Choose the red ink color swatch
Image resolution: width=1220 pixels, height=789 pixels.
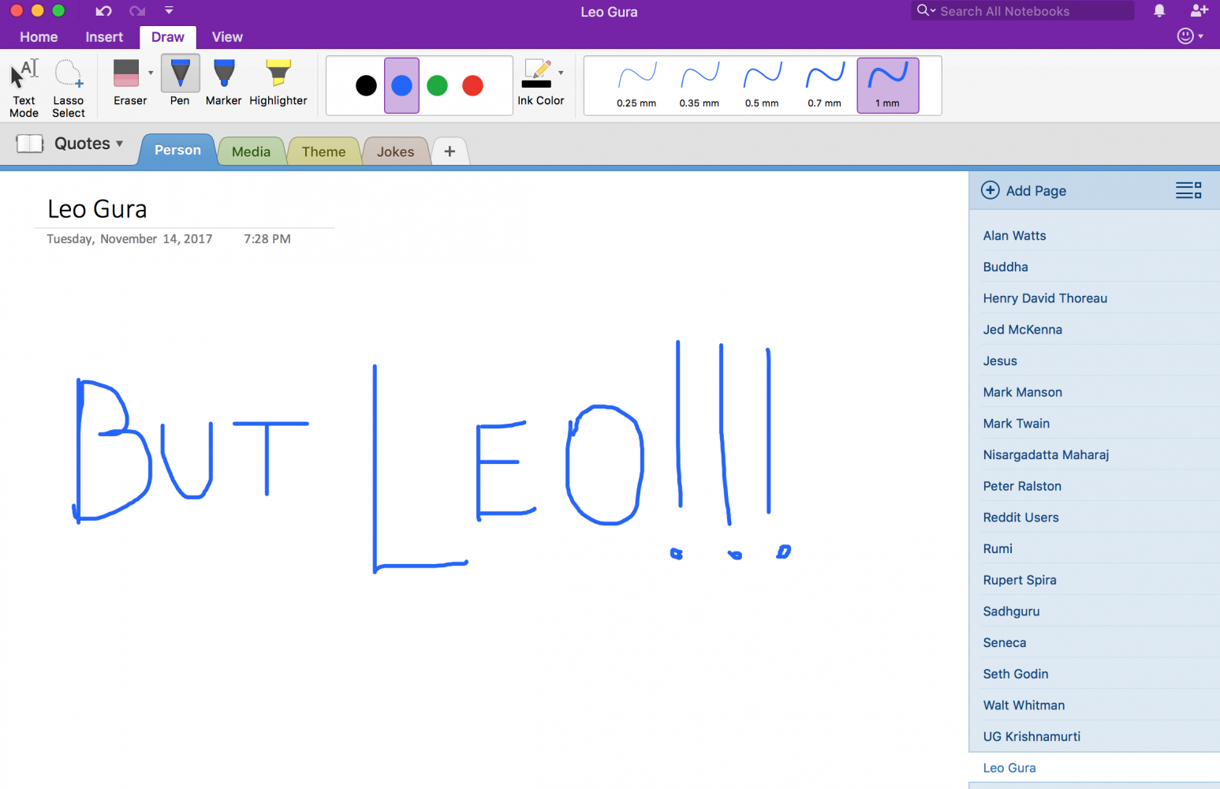click(x=472, y=85)
